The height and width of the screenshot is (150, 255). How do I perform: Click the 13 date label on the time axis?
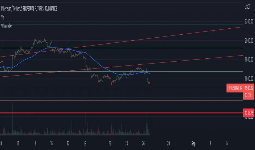tap(35, 143)
